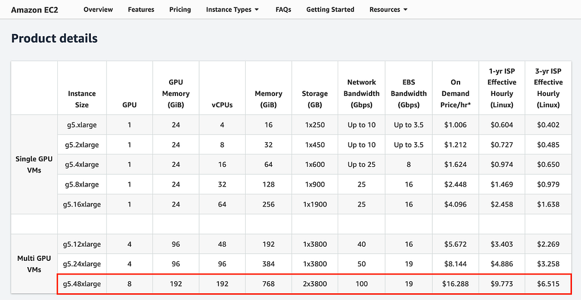The image size is (581, 300).
Task: Open the Overview nav item
Action: pos(98,10)
